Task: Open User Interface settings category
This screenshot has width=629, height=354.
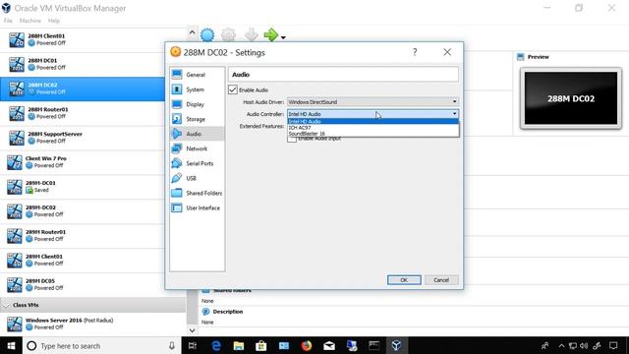Action: pyautogui.click(x=197, y=207)
